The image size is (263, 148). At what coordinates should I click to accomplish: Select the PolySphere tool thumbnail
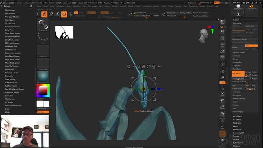(238, 7)
